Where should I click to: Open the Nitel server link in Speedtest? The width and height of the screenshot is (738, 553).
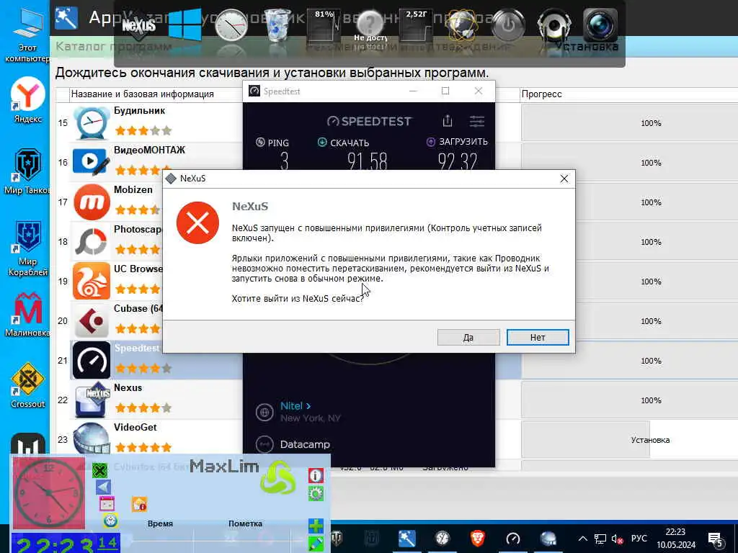coord(295,406)
